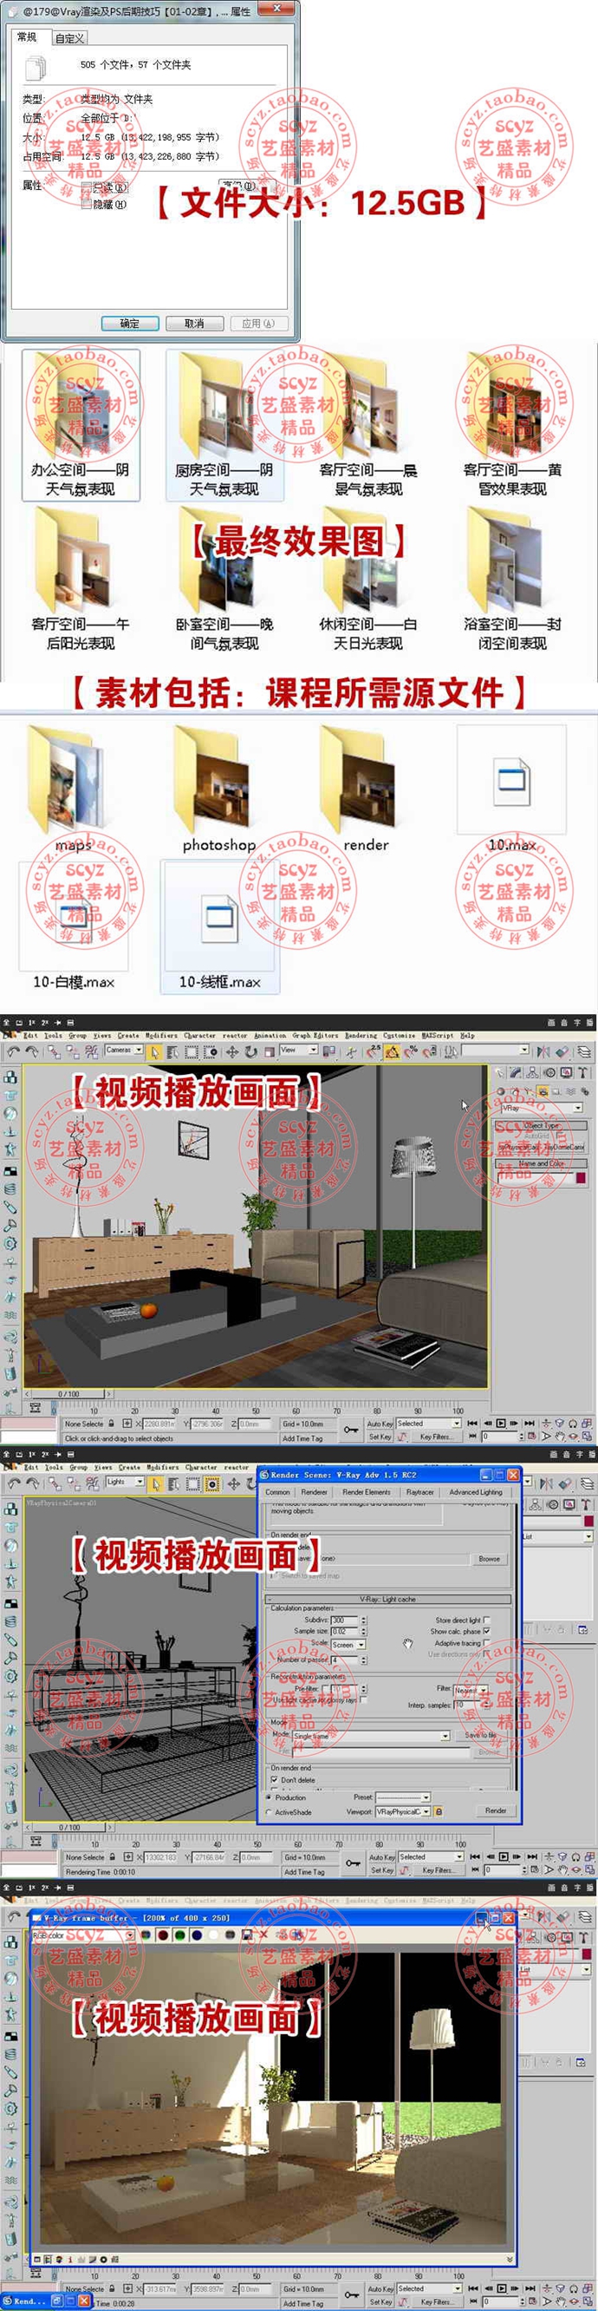This screenshot has height=2311, width=598.
Task: Click the 0 / 100 time slider in camera-view window
Action: coord(69,1394)
